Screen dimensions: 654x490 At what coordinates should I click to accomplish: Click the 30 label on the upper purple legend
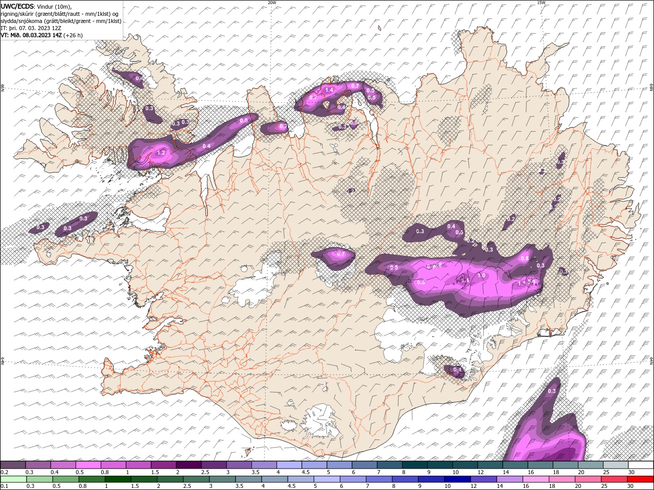click(631, 472)
